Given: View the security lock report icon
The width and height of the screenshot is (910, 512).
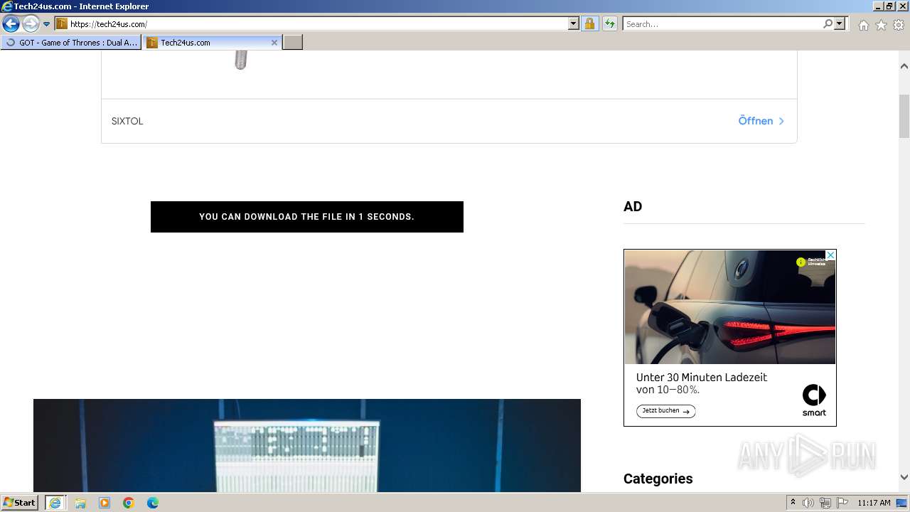Looking at the screenshot, I should [x=589, y=23].
